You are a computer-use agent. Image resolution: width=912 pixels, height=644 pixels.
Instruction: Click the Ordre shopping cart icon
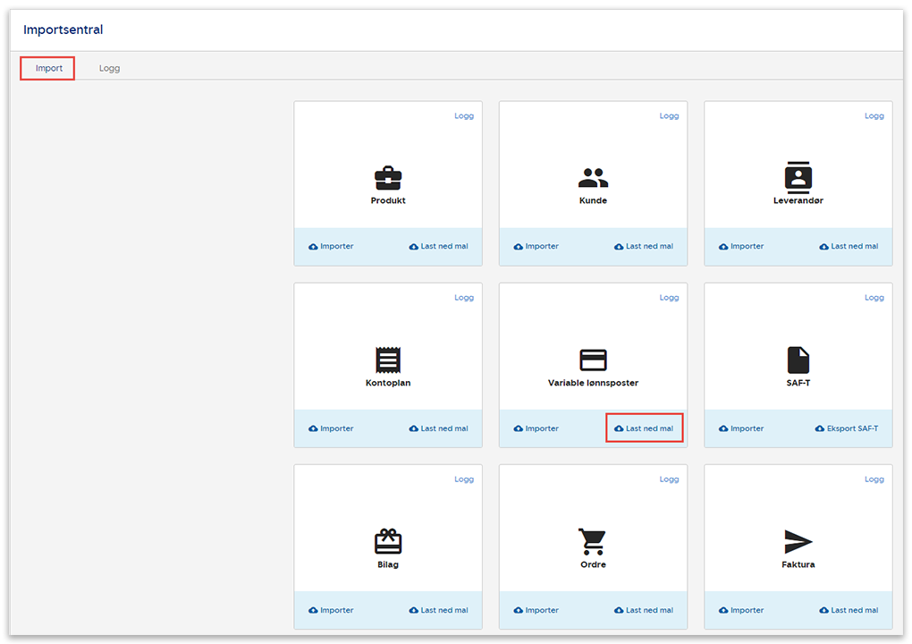pyautogui.click(x=592, y=542)
